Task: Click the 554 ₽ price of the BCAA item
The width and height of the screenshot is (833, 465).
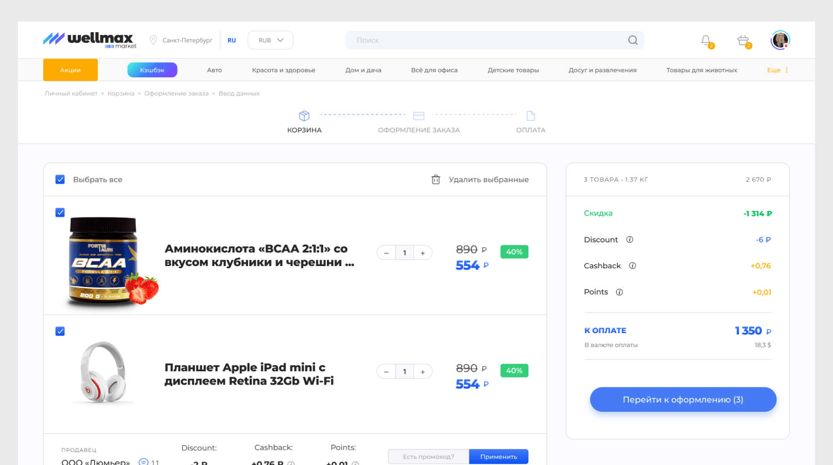Action: (472, 266)
